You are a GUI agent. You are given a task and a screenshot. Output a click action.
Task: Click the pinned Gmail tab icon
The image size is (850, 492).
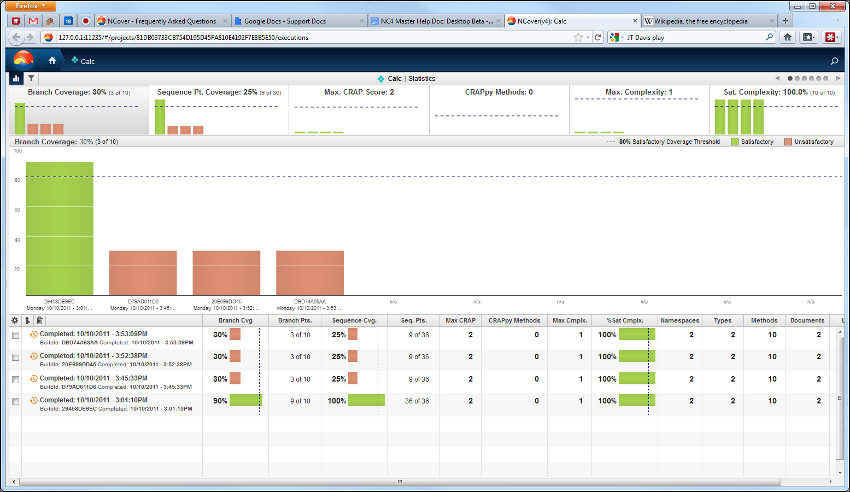(x=33, y=21)
